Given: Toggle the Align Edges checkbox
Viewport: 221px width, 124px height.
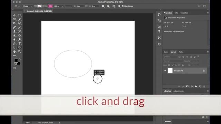Looking at the screenshot, I should coord(123,6).
